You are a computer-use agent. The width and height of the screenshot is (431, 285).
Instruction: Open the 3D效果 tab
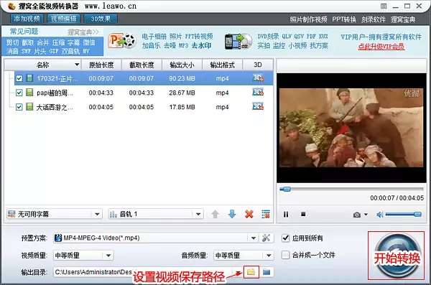tap(101, 19)
